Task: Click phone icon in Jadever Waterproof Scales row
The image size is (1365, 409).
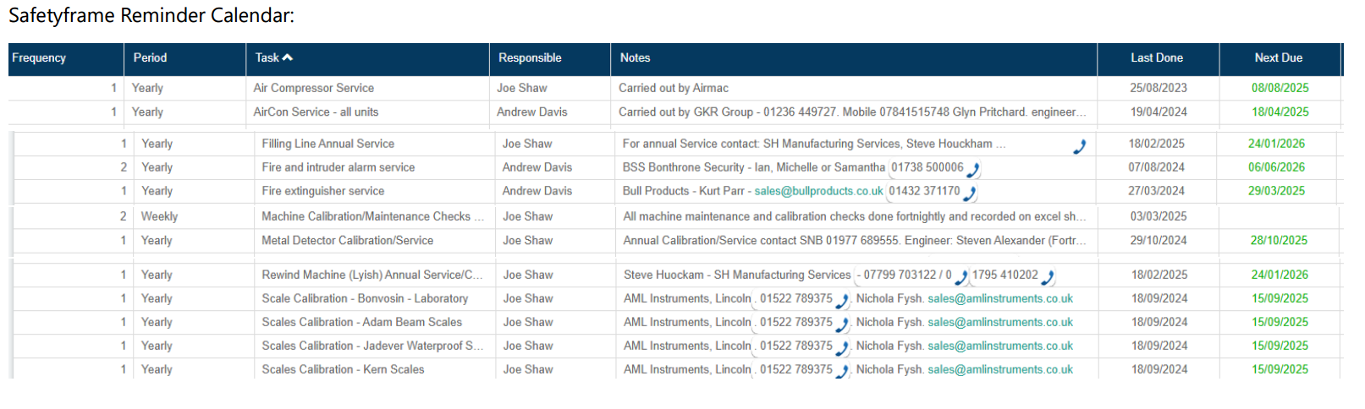Action: pos(842,348)
